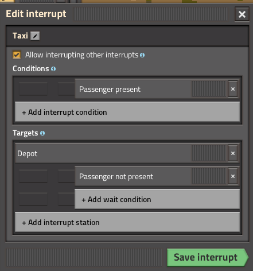Click the pencil icon to rename Taxi
Viewport: 253px width, 271px height.
(x=35, y=36)
